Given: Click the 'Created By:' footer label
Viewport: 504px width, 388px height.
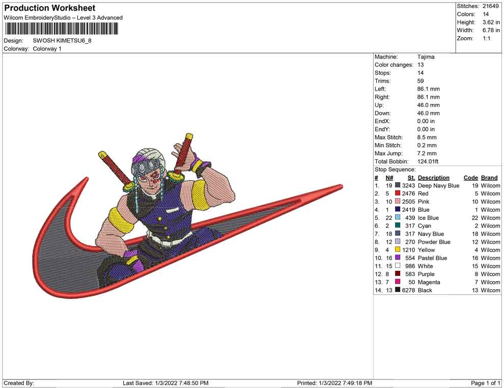Looking at the screenshot, I should 19,383.
